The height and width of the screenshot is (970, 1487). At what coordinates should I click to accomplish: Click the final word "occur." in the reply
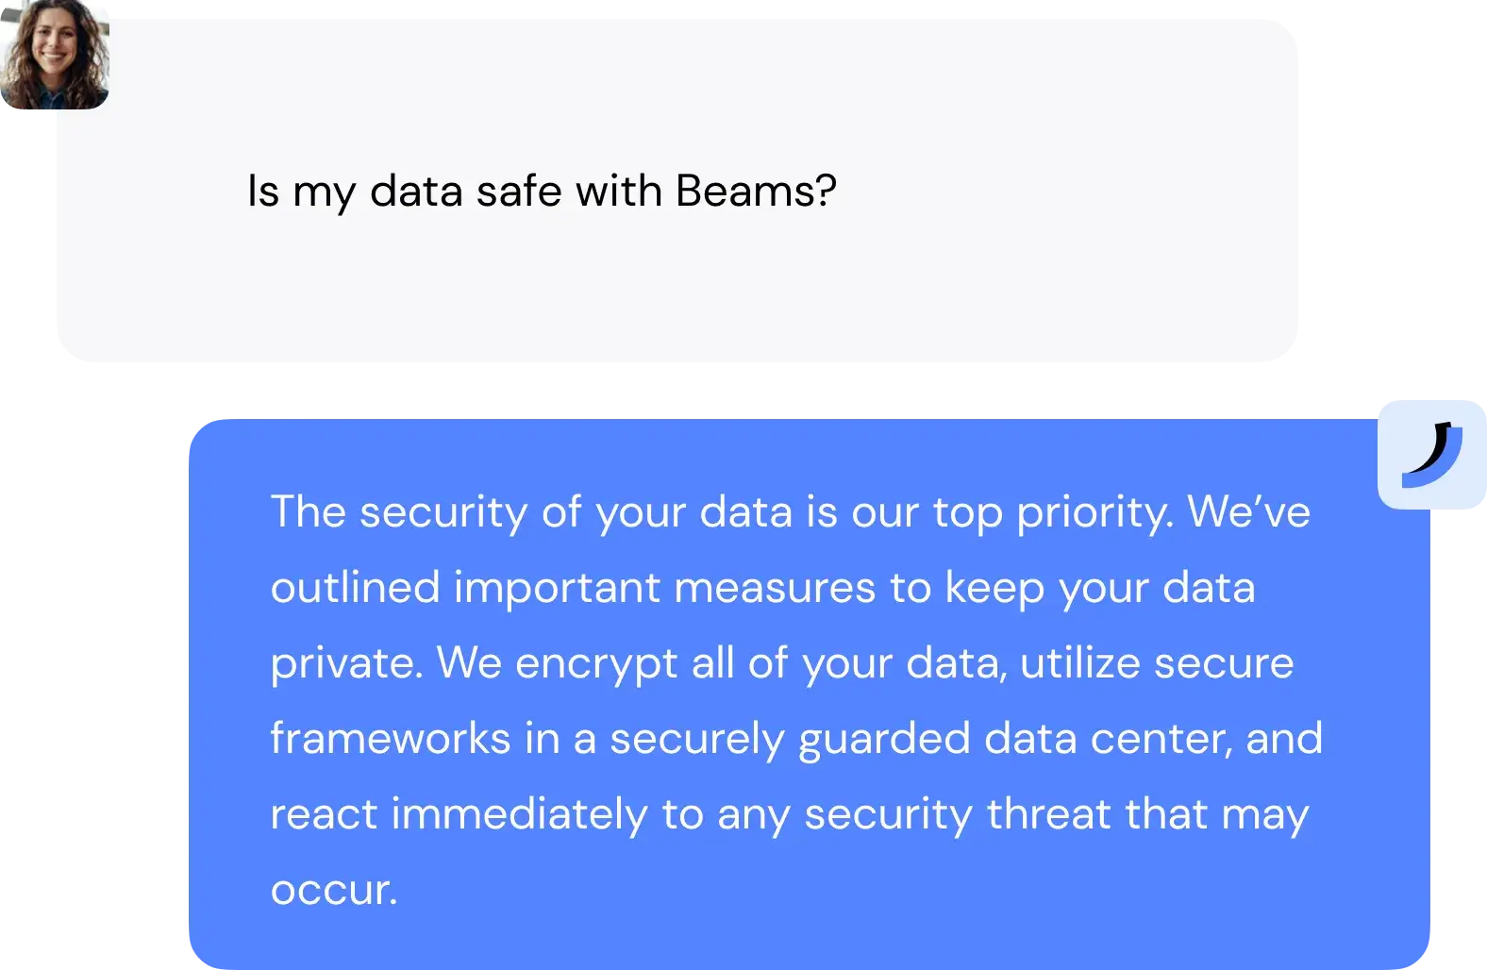[334, 889]
